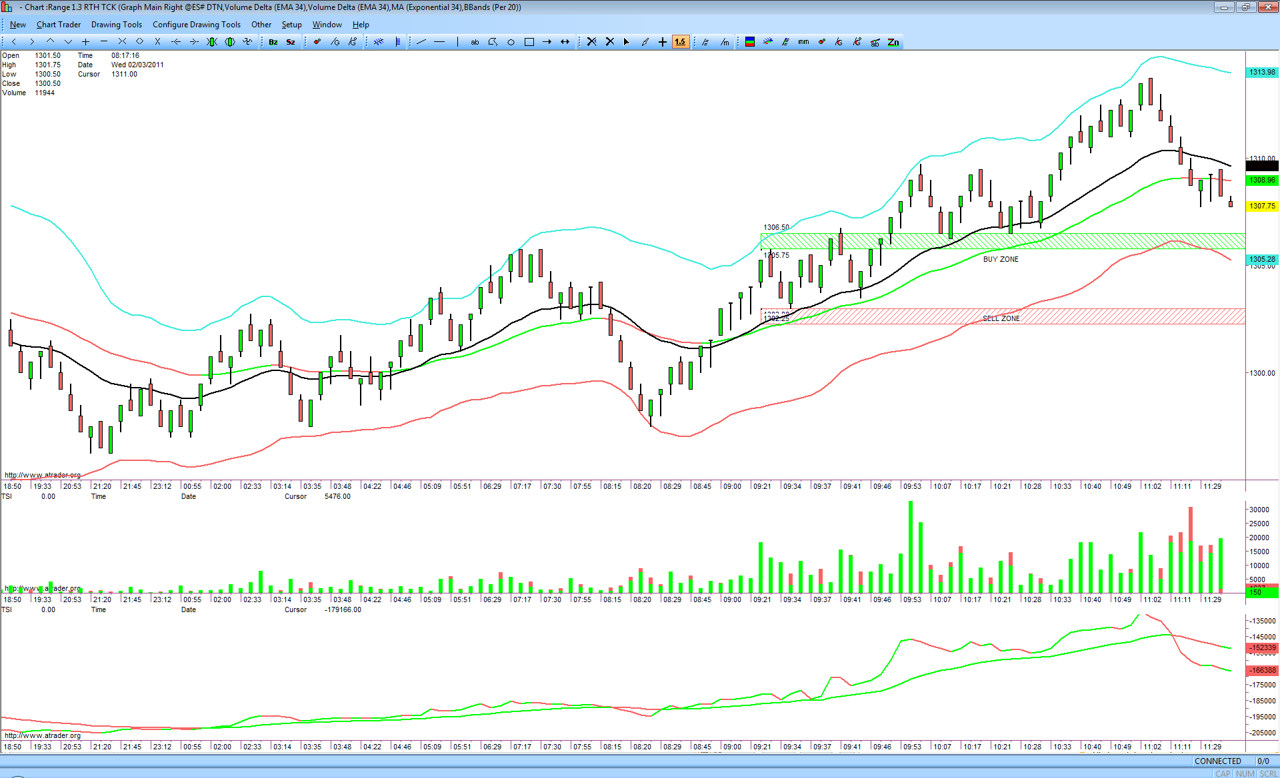Open the Drawing Tools menu
Image resolution: width=1280 pixels, height=778 pixels.
tap(117, 25)
